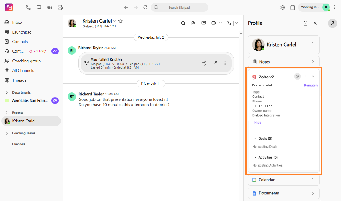Reload using the refresh icon
341x201 pixels.
click(x=145, y=7)
